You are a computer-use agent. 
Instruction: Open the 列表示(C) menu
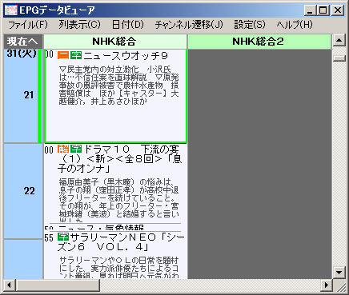click(79, 25)
